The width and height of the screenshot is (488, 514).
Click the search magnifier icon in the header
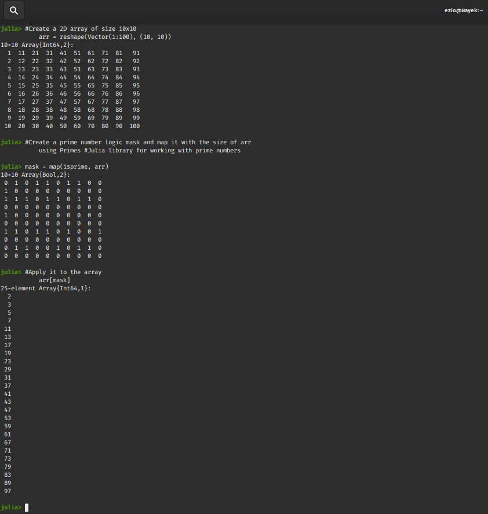click(x=14, y=10)
